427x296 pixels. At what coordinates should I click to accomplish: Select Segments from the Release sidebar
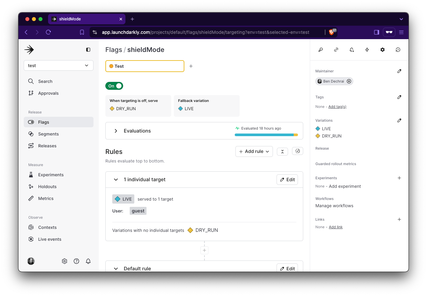tap(48, 134)
